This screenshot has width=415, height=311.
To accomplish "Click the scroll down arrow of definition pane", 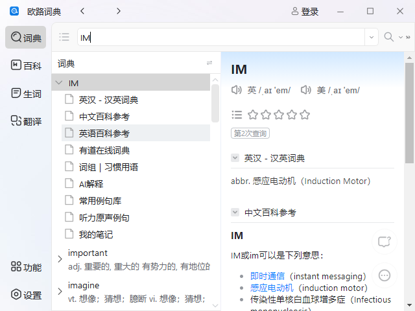I will point(409,305).
